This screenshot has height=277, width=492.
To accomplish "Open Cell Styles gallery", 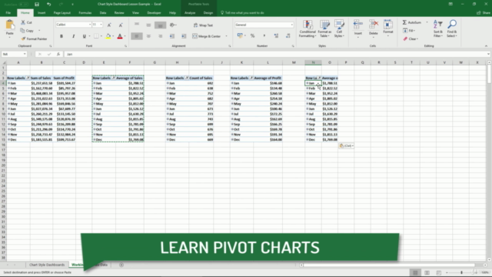I will pyautogui.click(x=339, y=28).
